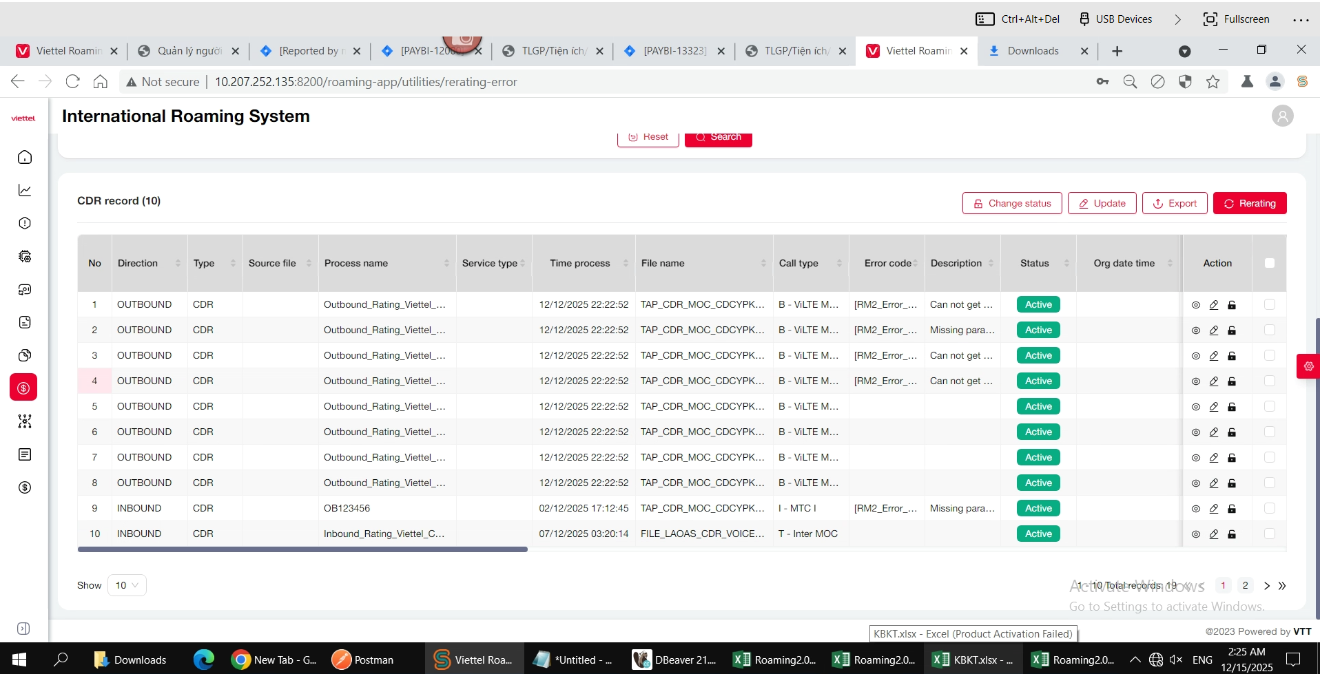
Task: Click the edit pencil icon for row 3
Action: [1214, 356]
